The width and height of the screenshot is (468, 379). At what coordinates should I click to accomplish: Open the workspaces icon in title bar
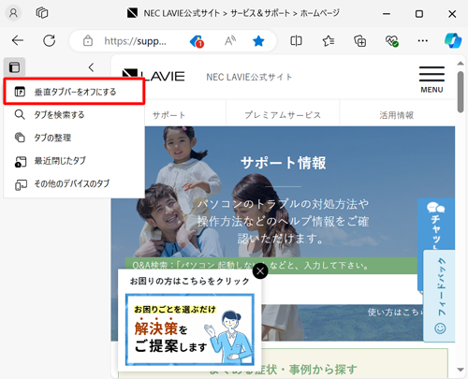pos(42,13)
